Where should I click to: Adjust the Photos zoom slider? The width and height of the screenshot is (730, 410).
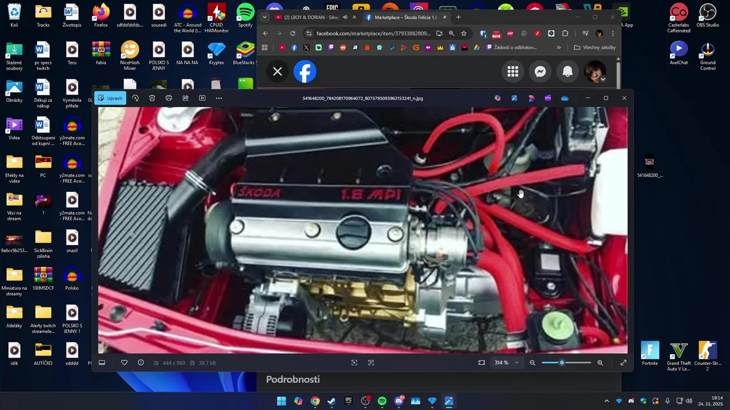pyautogui.click(x=566, y=363)
